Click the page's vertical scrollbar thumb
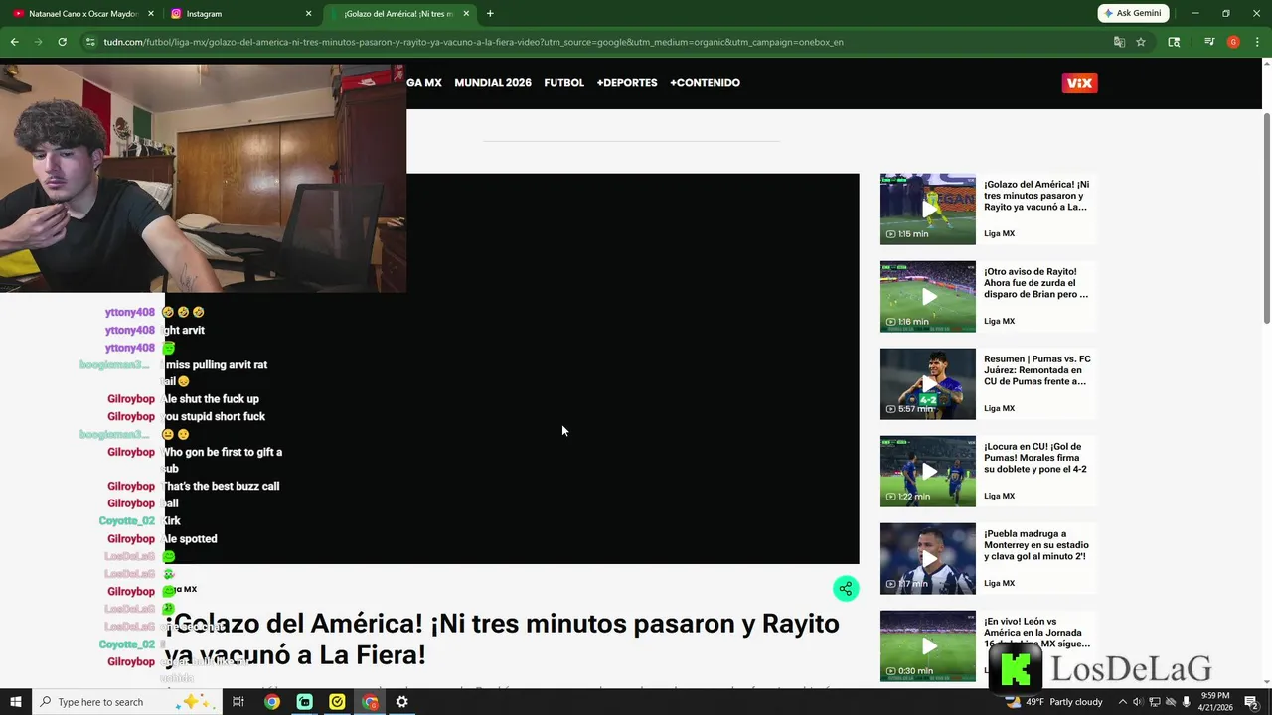The width and height of the screenshot is (1272, 715). click(x=1266, y=218)
